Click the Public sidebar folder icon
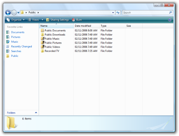Screen dimensions: 179x136 point(8,56)
